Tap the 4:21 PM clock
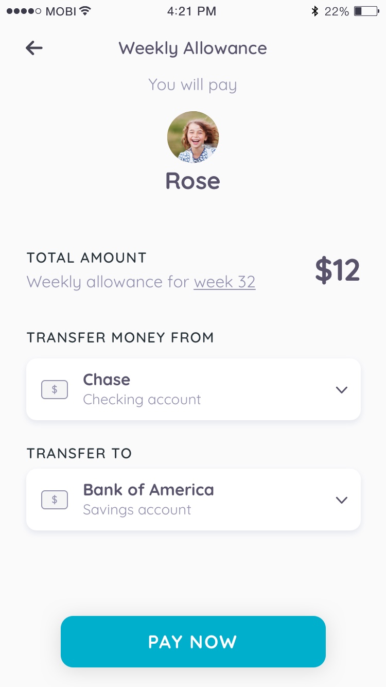 pyautogui.click(x=191, y=11)
